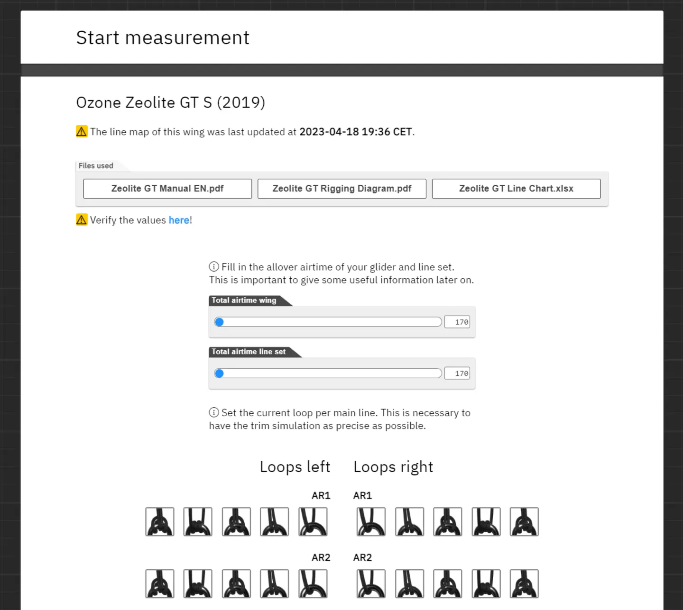
Task: Click the Total airtime wing slider handle
Action: [219, 321]
